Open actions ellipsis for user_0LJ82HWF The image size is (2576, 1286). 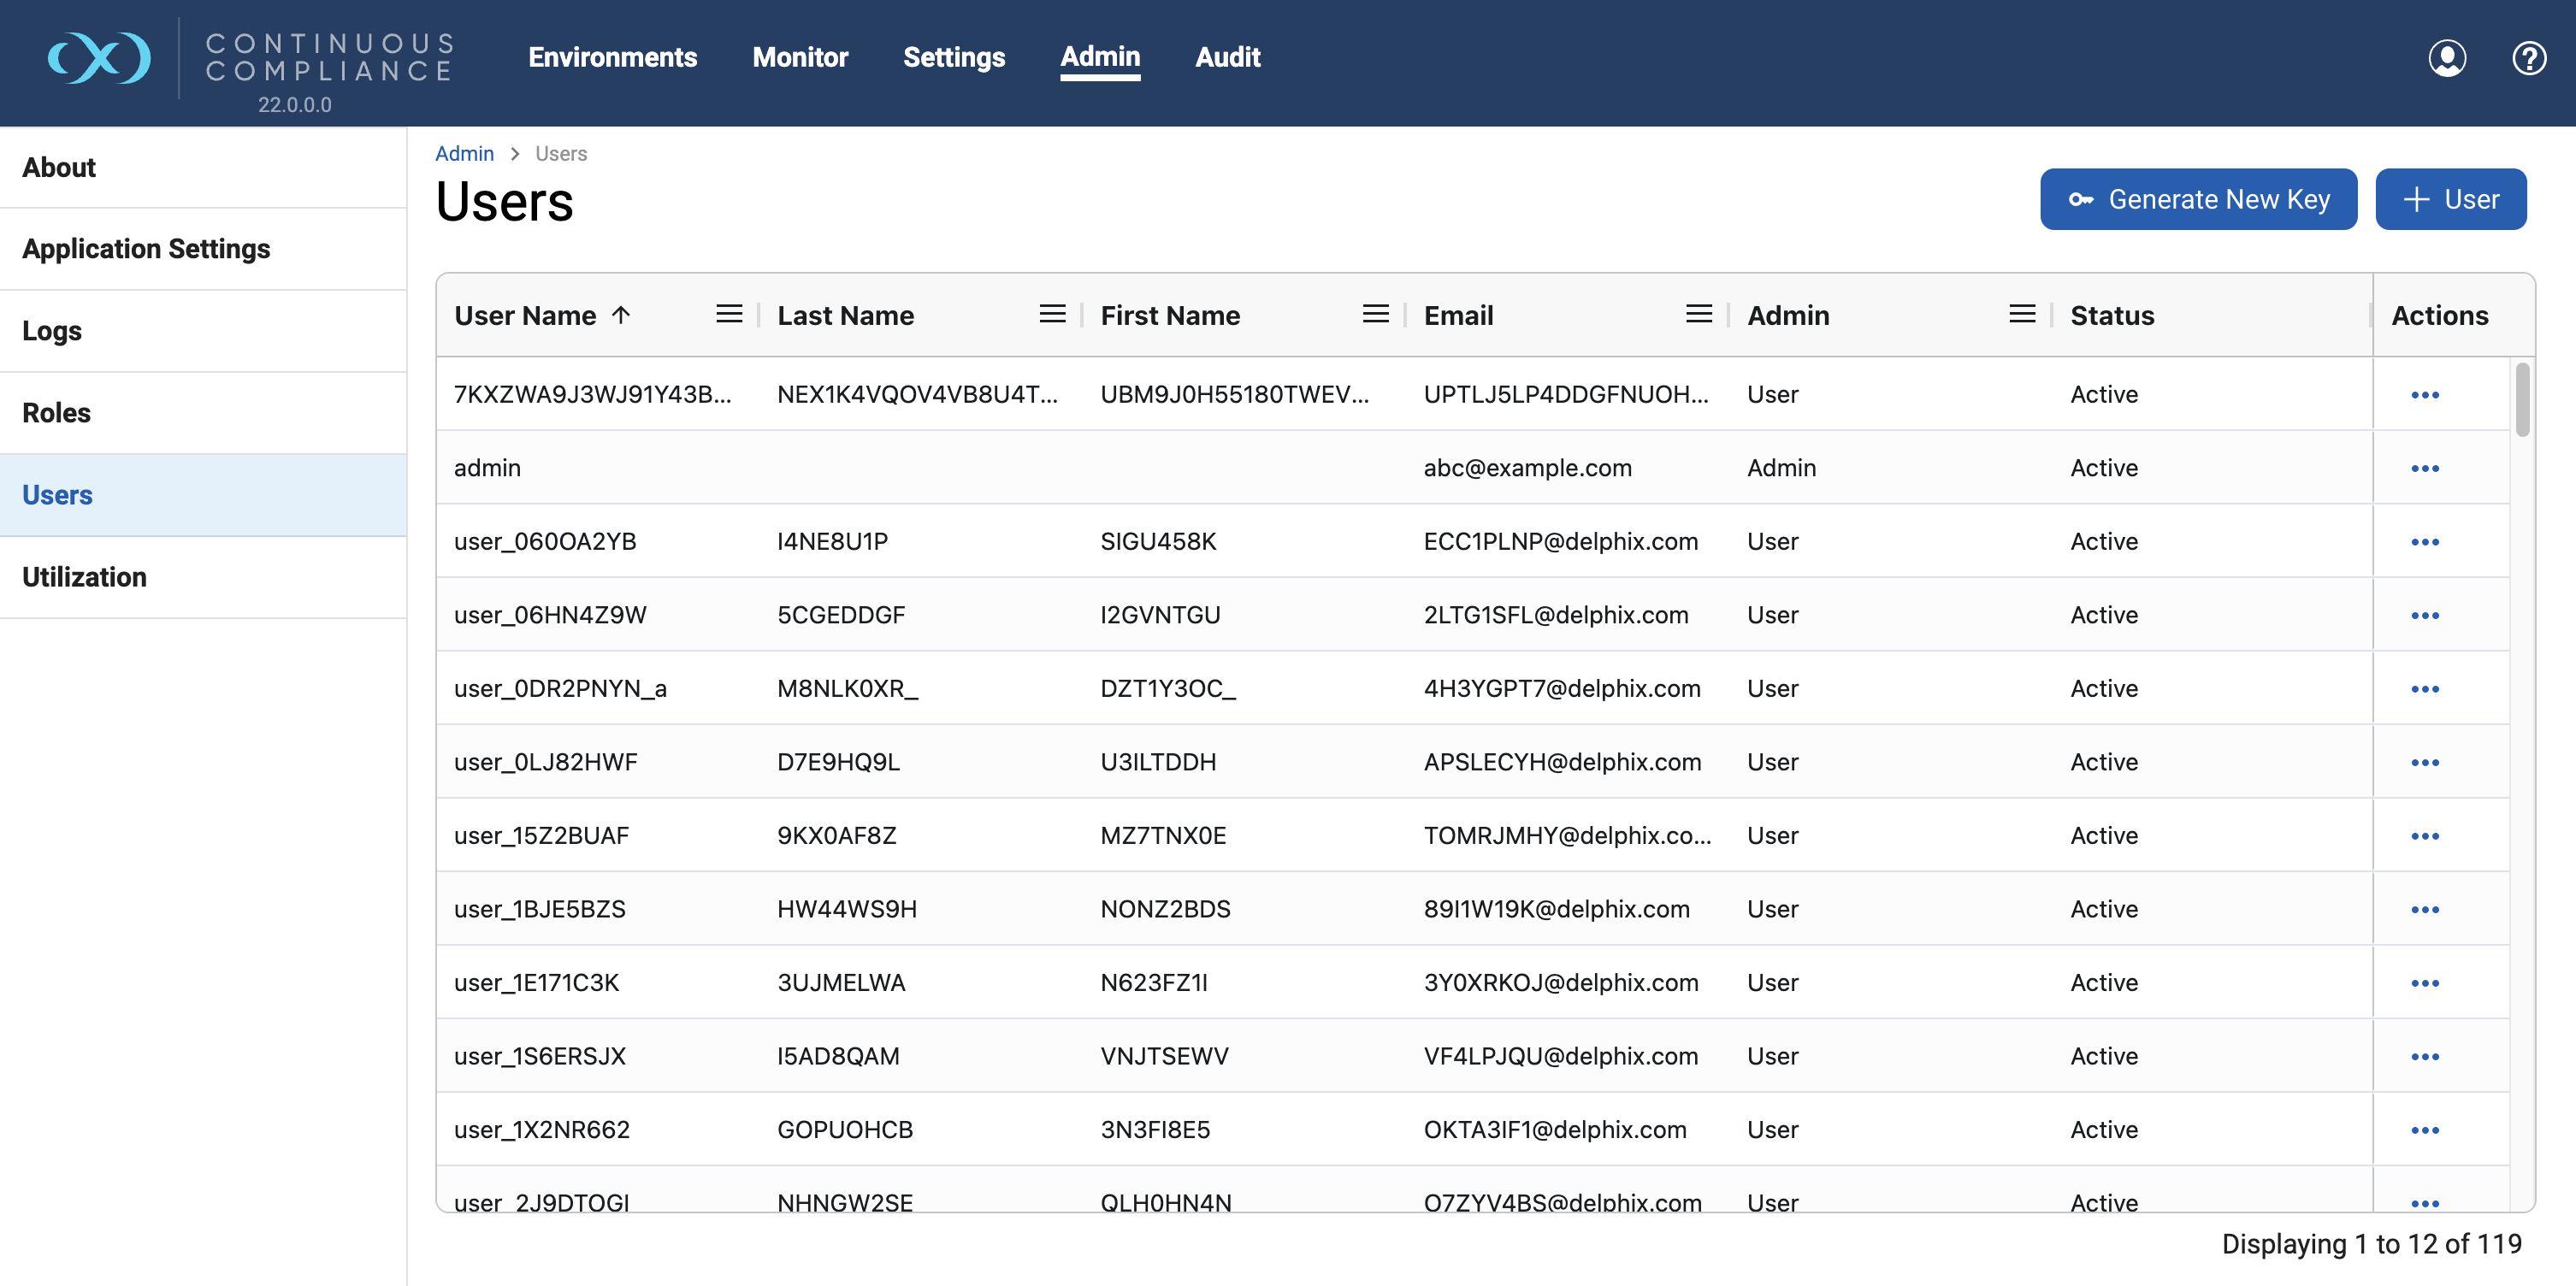[2424, 763]
